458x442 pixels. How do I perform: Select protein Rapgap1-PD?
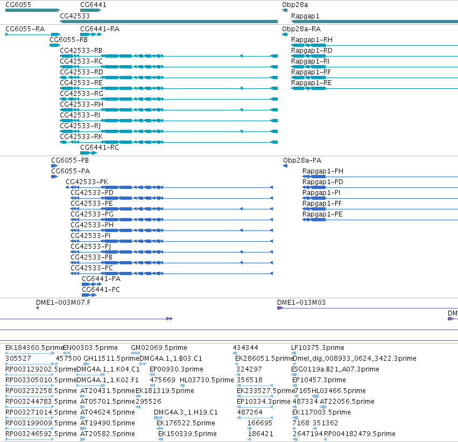pos(323,182)
